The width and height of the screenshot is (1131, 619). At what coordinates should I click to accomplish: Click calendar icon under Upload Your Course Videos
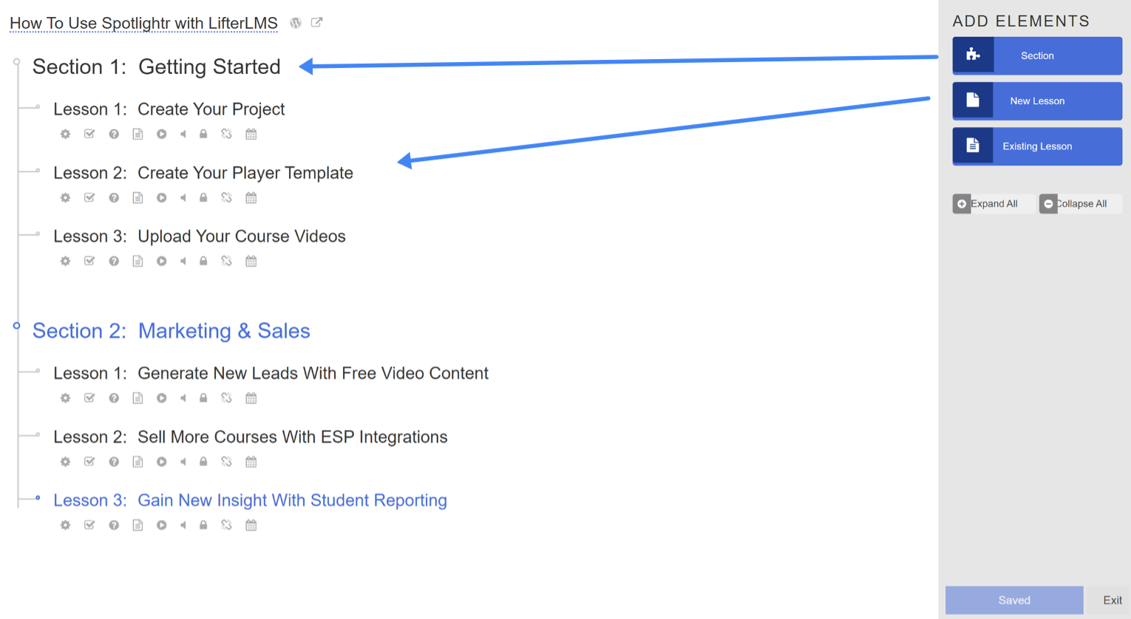pyautogui.click(x=251, y=261)
